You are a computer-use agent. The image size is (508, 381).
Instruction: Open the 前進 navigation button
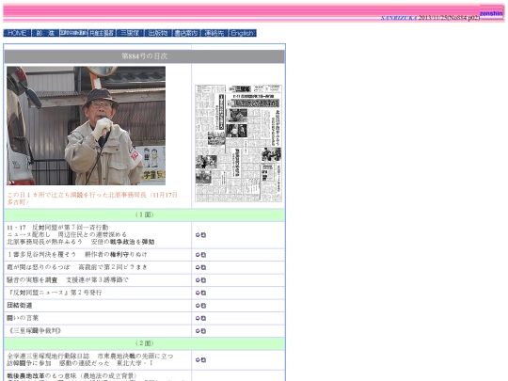tap(45, 33)
